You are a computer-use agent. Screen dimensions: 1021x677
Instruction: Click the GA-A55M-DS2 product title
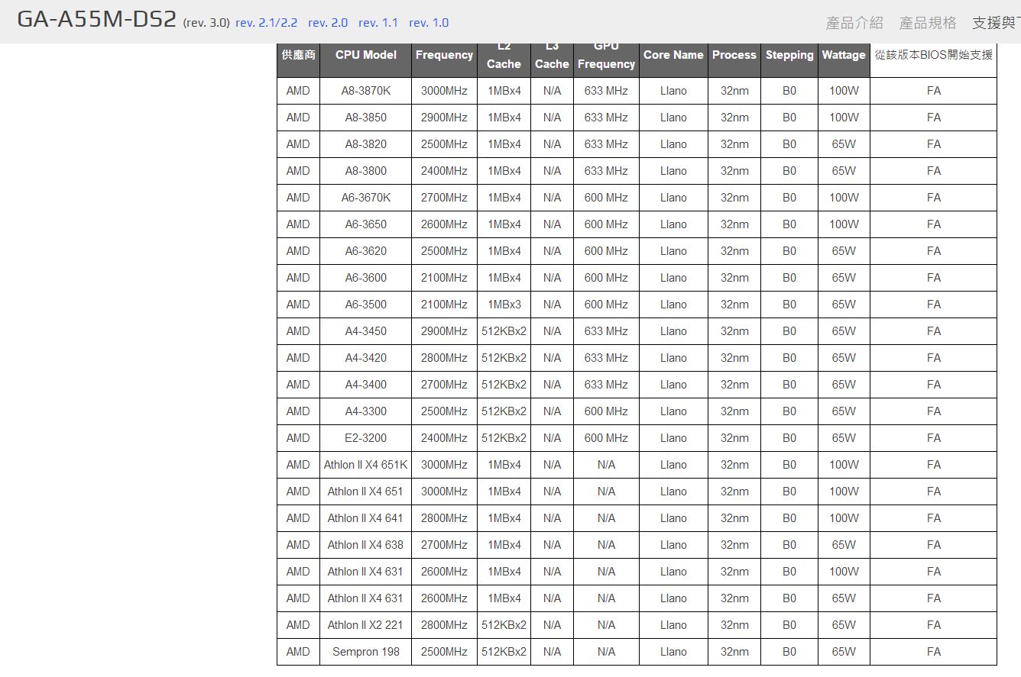(x=97, y=20)
